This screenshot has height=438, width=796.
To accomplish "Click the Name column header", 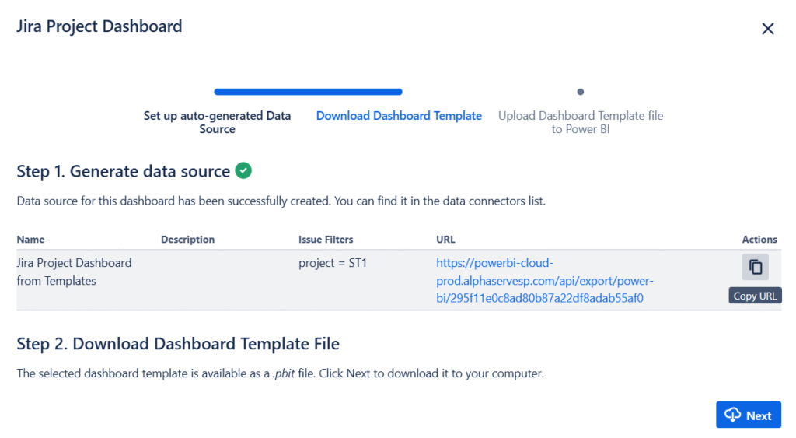I will (x=31, y=240).
